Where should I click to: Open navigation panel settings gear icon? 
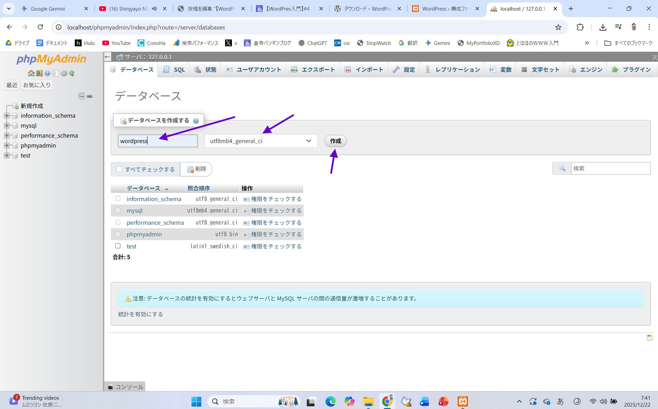[x=64, y=73]
